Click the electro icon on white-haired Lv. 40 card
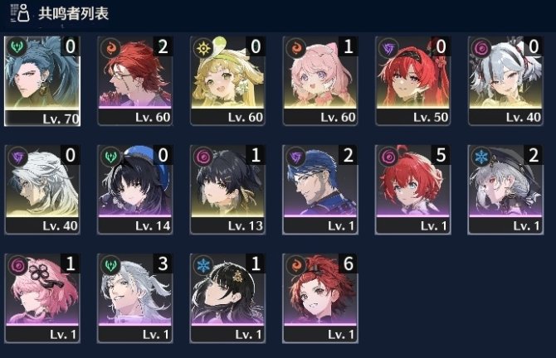 [x=18, y=156]
